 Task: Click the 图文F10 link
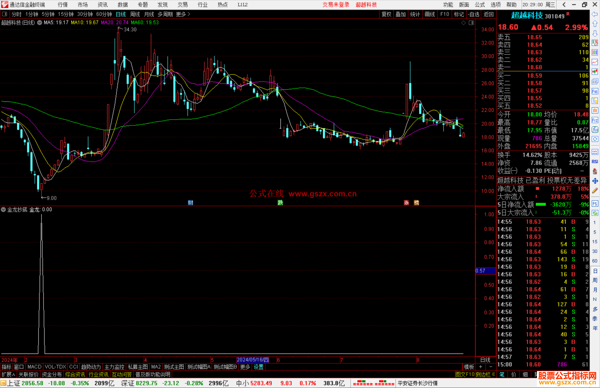(465, 374)
